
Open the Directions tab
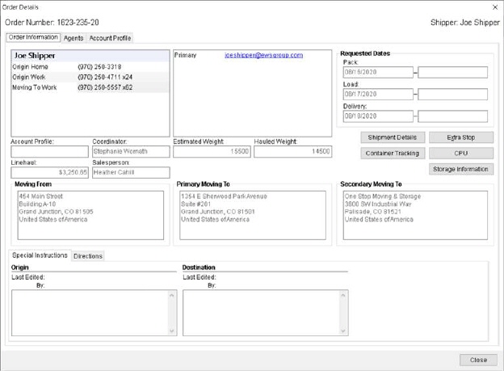click(88, 256)
